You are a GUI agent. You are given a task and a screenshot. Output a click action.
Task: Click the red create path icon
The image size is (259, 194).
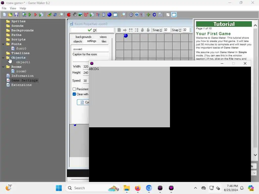click(86, 15)
